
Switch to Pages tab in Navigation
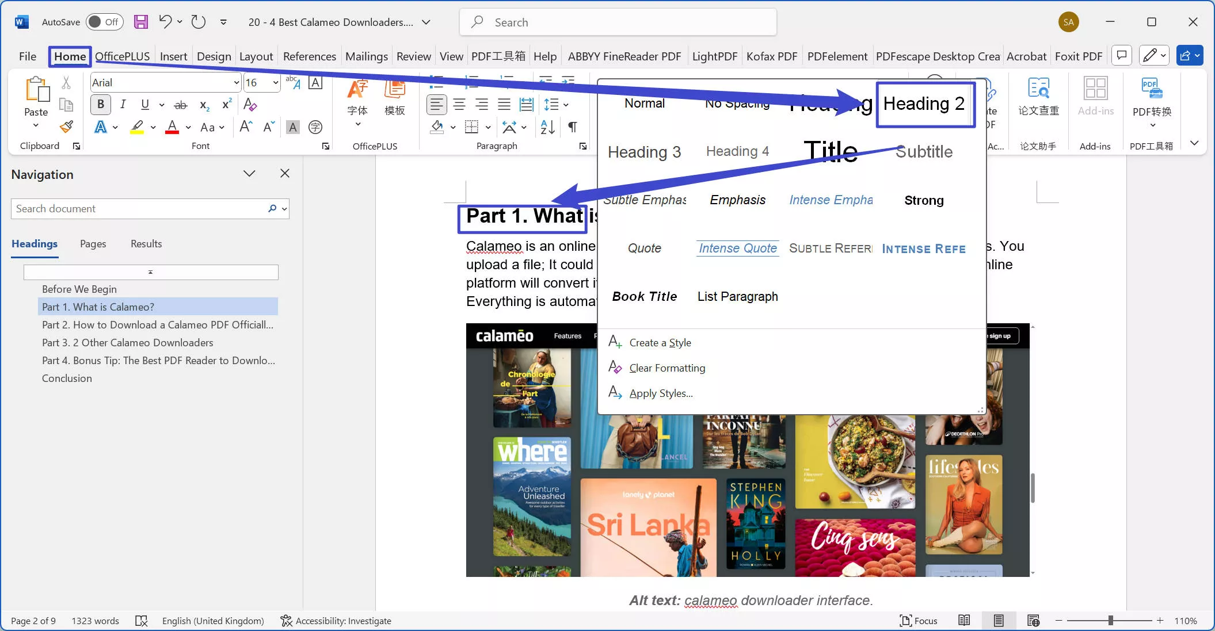click(x=93, y=244)
